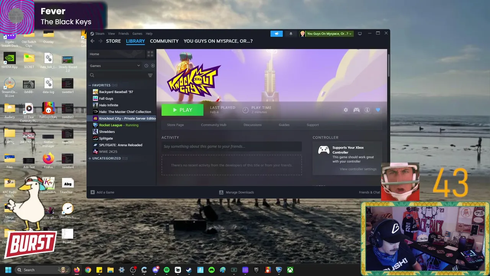This screenshot has width=490, height=276.
Task: Open the Games menu in menu bar
Action: pos(137,34)
